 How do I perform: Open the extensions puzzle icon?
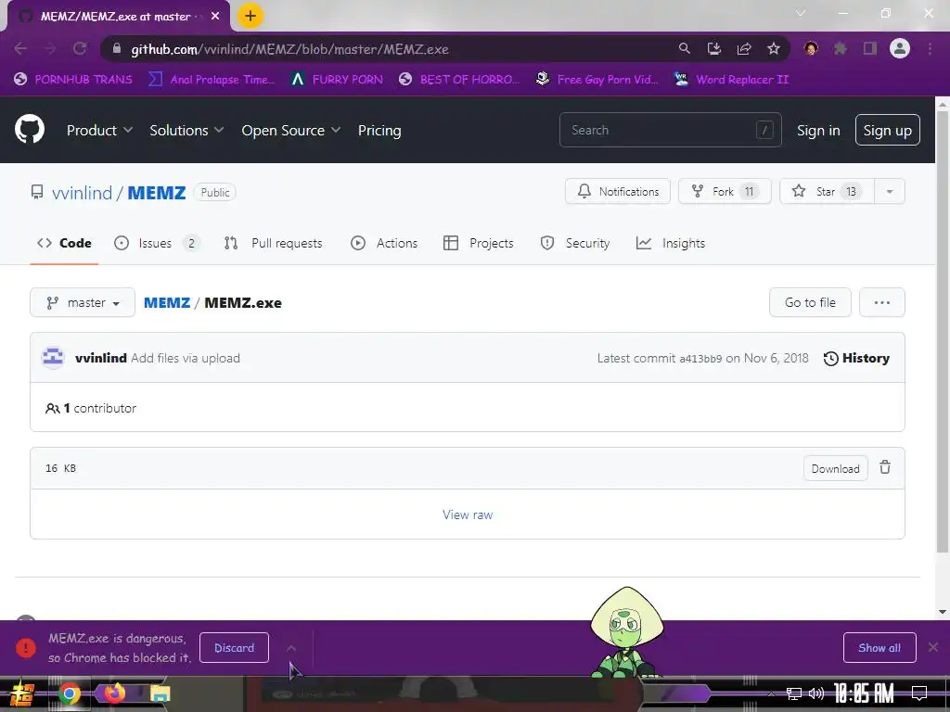[x=841, y=48]
